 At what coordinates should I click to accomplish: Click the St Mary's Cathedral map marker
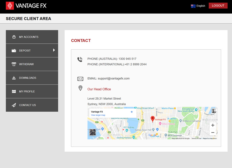[x=181, y=121]
